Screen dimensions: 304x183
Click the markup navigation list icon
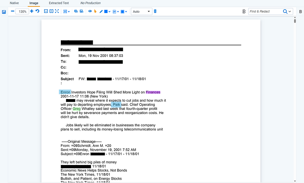[244, 11]
